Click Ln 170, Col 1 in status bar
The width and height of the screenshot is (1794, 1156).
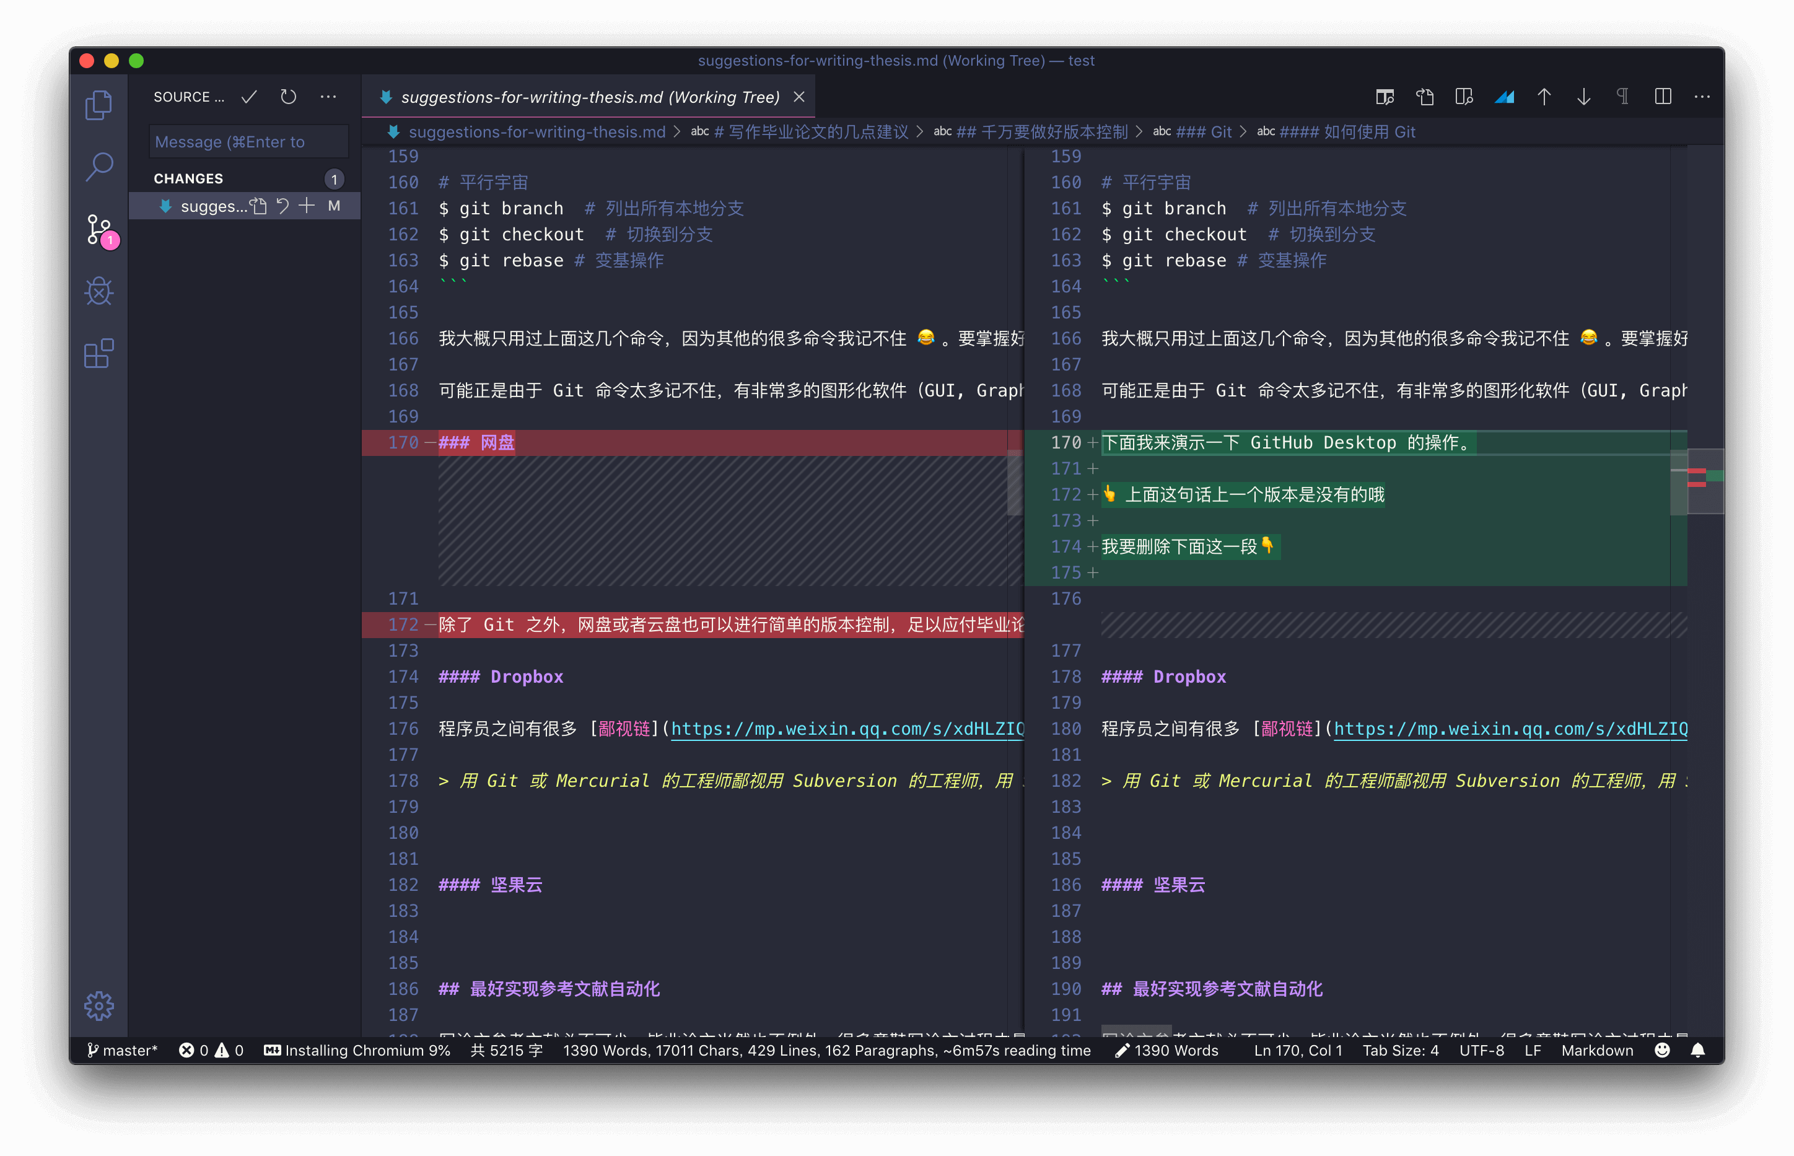[x=1298, y=1050]
